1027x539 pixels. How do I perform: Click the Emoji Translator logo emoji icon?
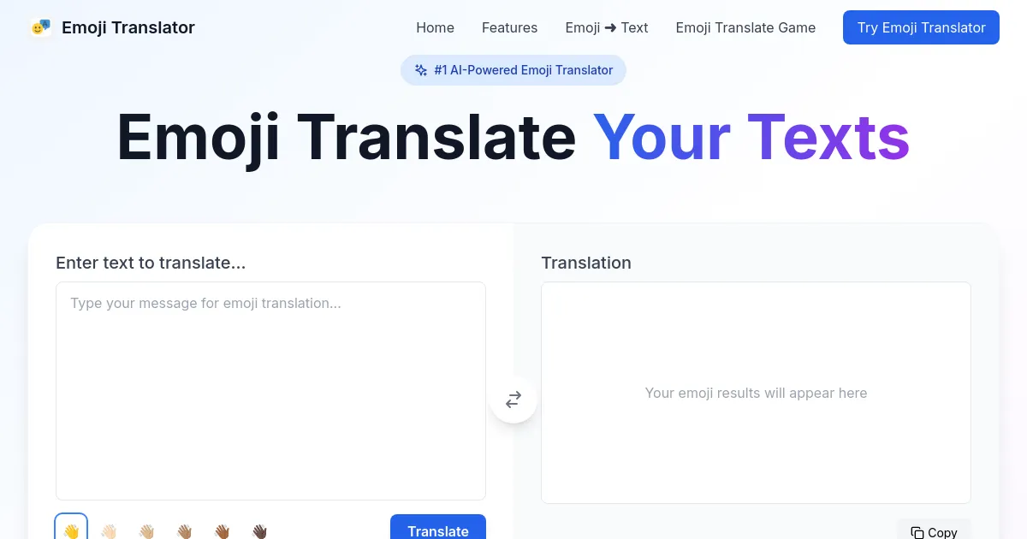click(40, 27)
